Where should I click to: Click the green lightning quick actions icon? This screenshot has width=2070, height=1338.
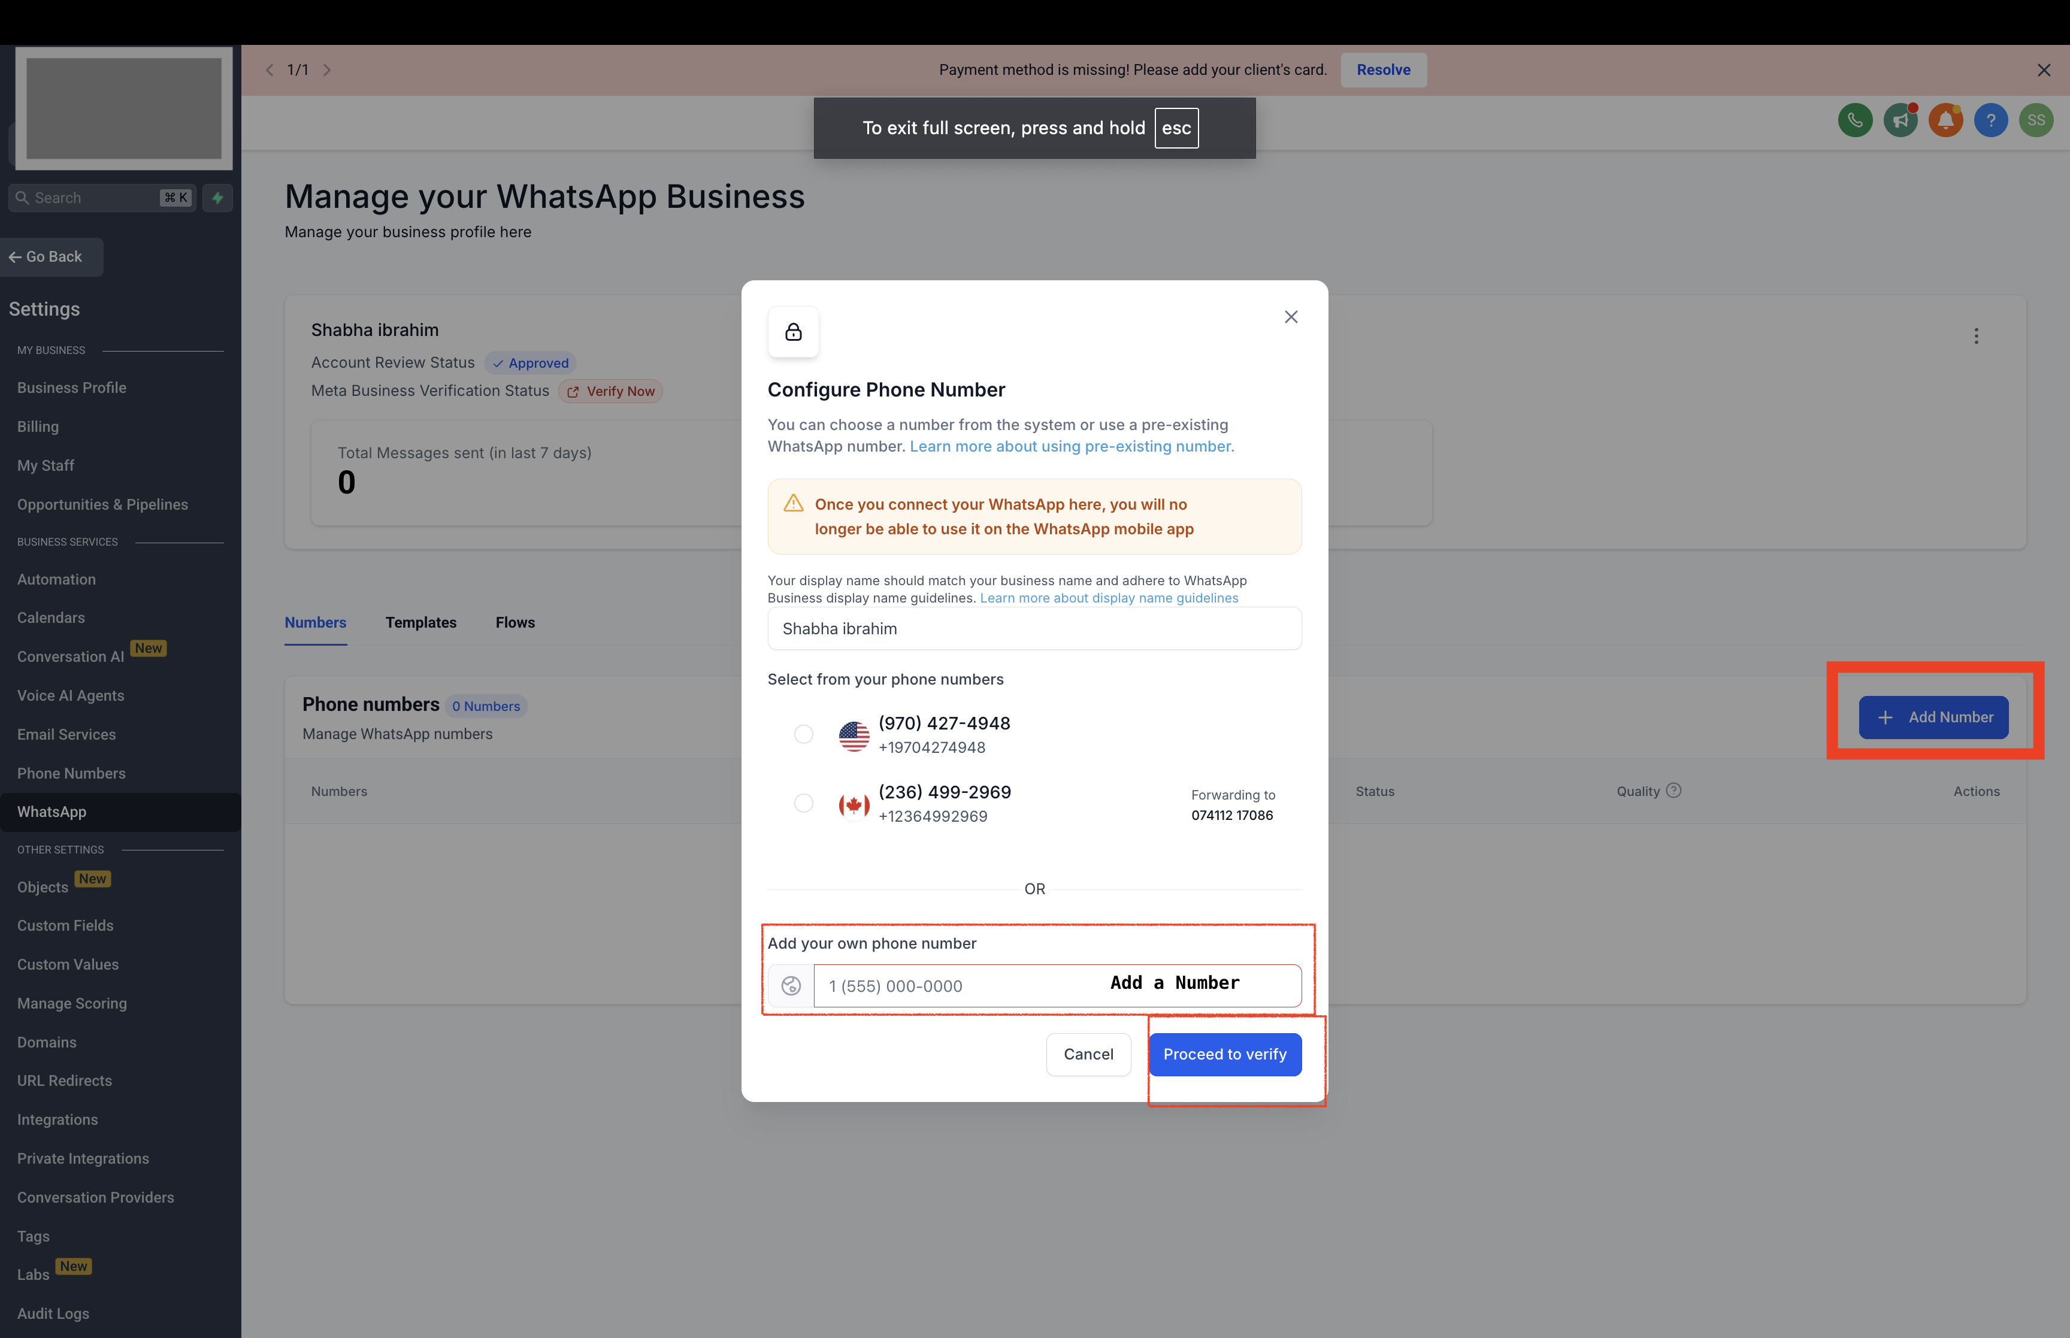[217, 198]
